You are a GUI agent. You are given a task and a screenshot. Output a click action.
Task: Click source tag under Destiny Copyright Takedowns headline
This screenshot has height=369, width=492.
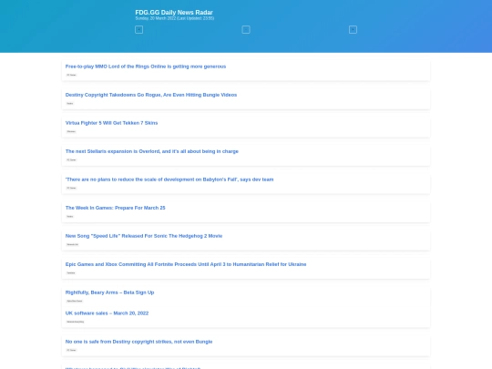pyautogui.click(x=69, y=103)
